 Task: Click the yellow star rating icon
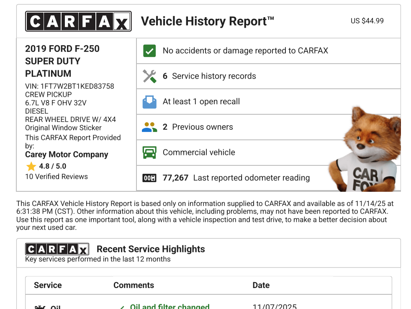[31, 167]
